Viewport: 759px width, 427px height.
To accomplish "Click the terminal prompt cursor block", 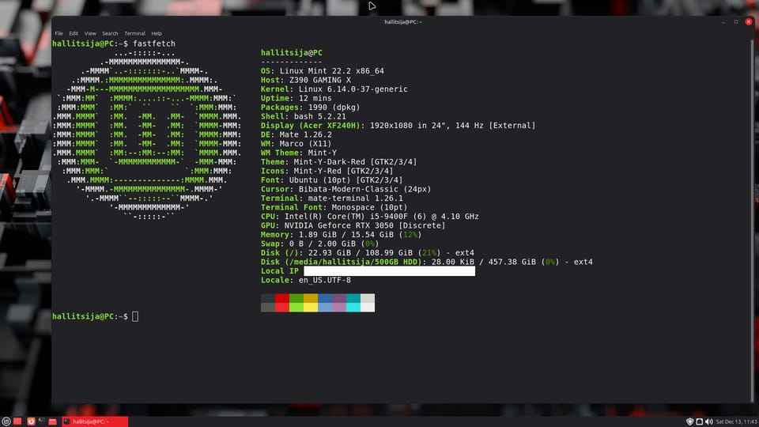I will (x=135, y=316).
